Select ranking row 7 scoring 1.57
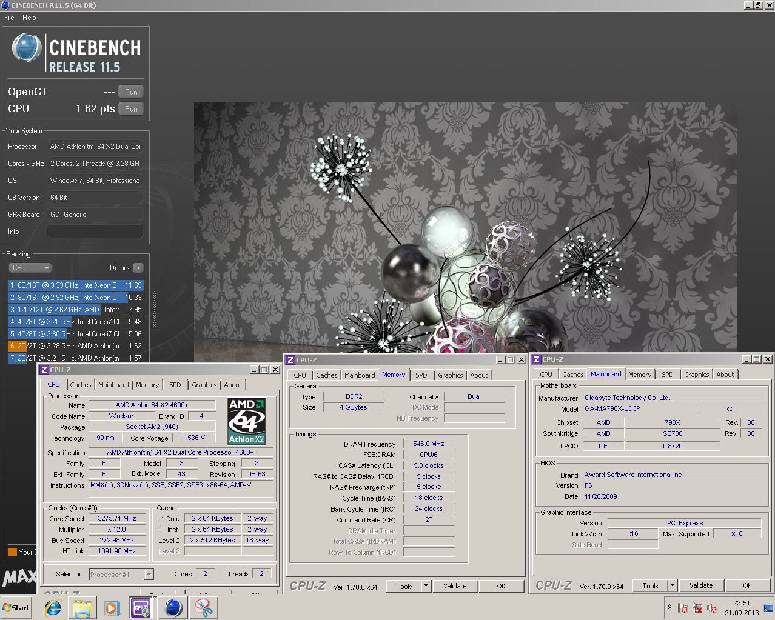Image resolution: width=775 pixels, height=620 pixels. click(76, 358)
